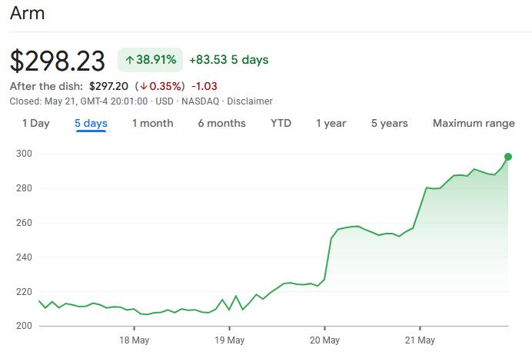Click the 18 May axis label

click(x=135, y=340)
